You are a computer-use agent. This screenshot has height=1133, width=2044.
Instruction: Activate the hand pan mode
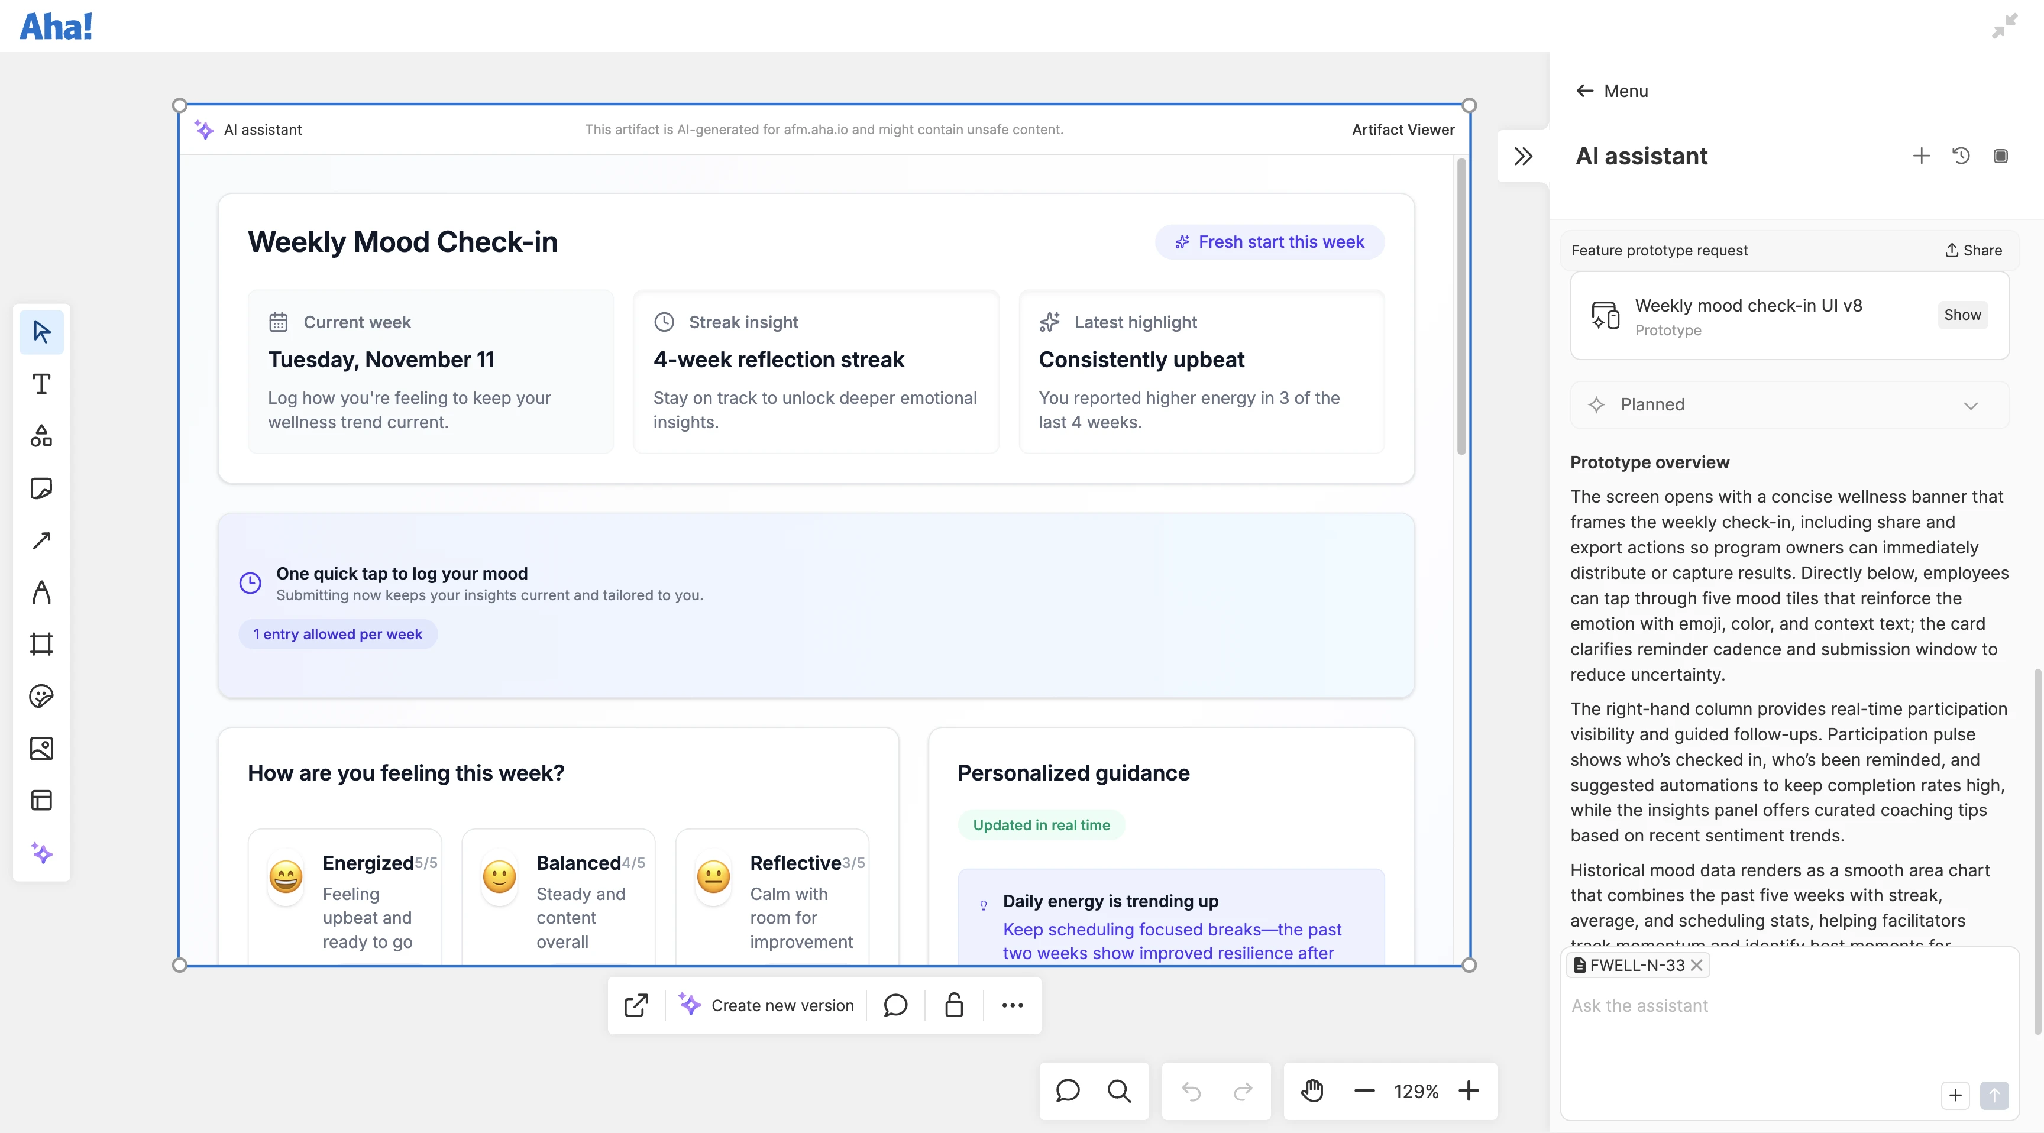click(x=1312, y=1091)
